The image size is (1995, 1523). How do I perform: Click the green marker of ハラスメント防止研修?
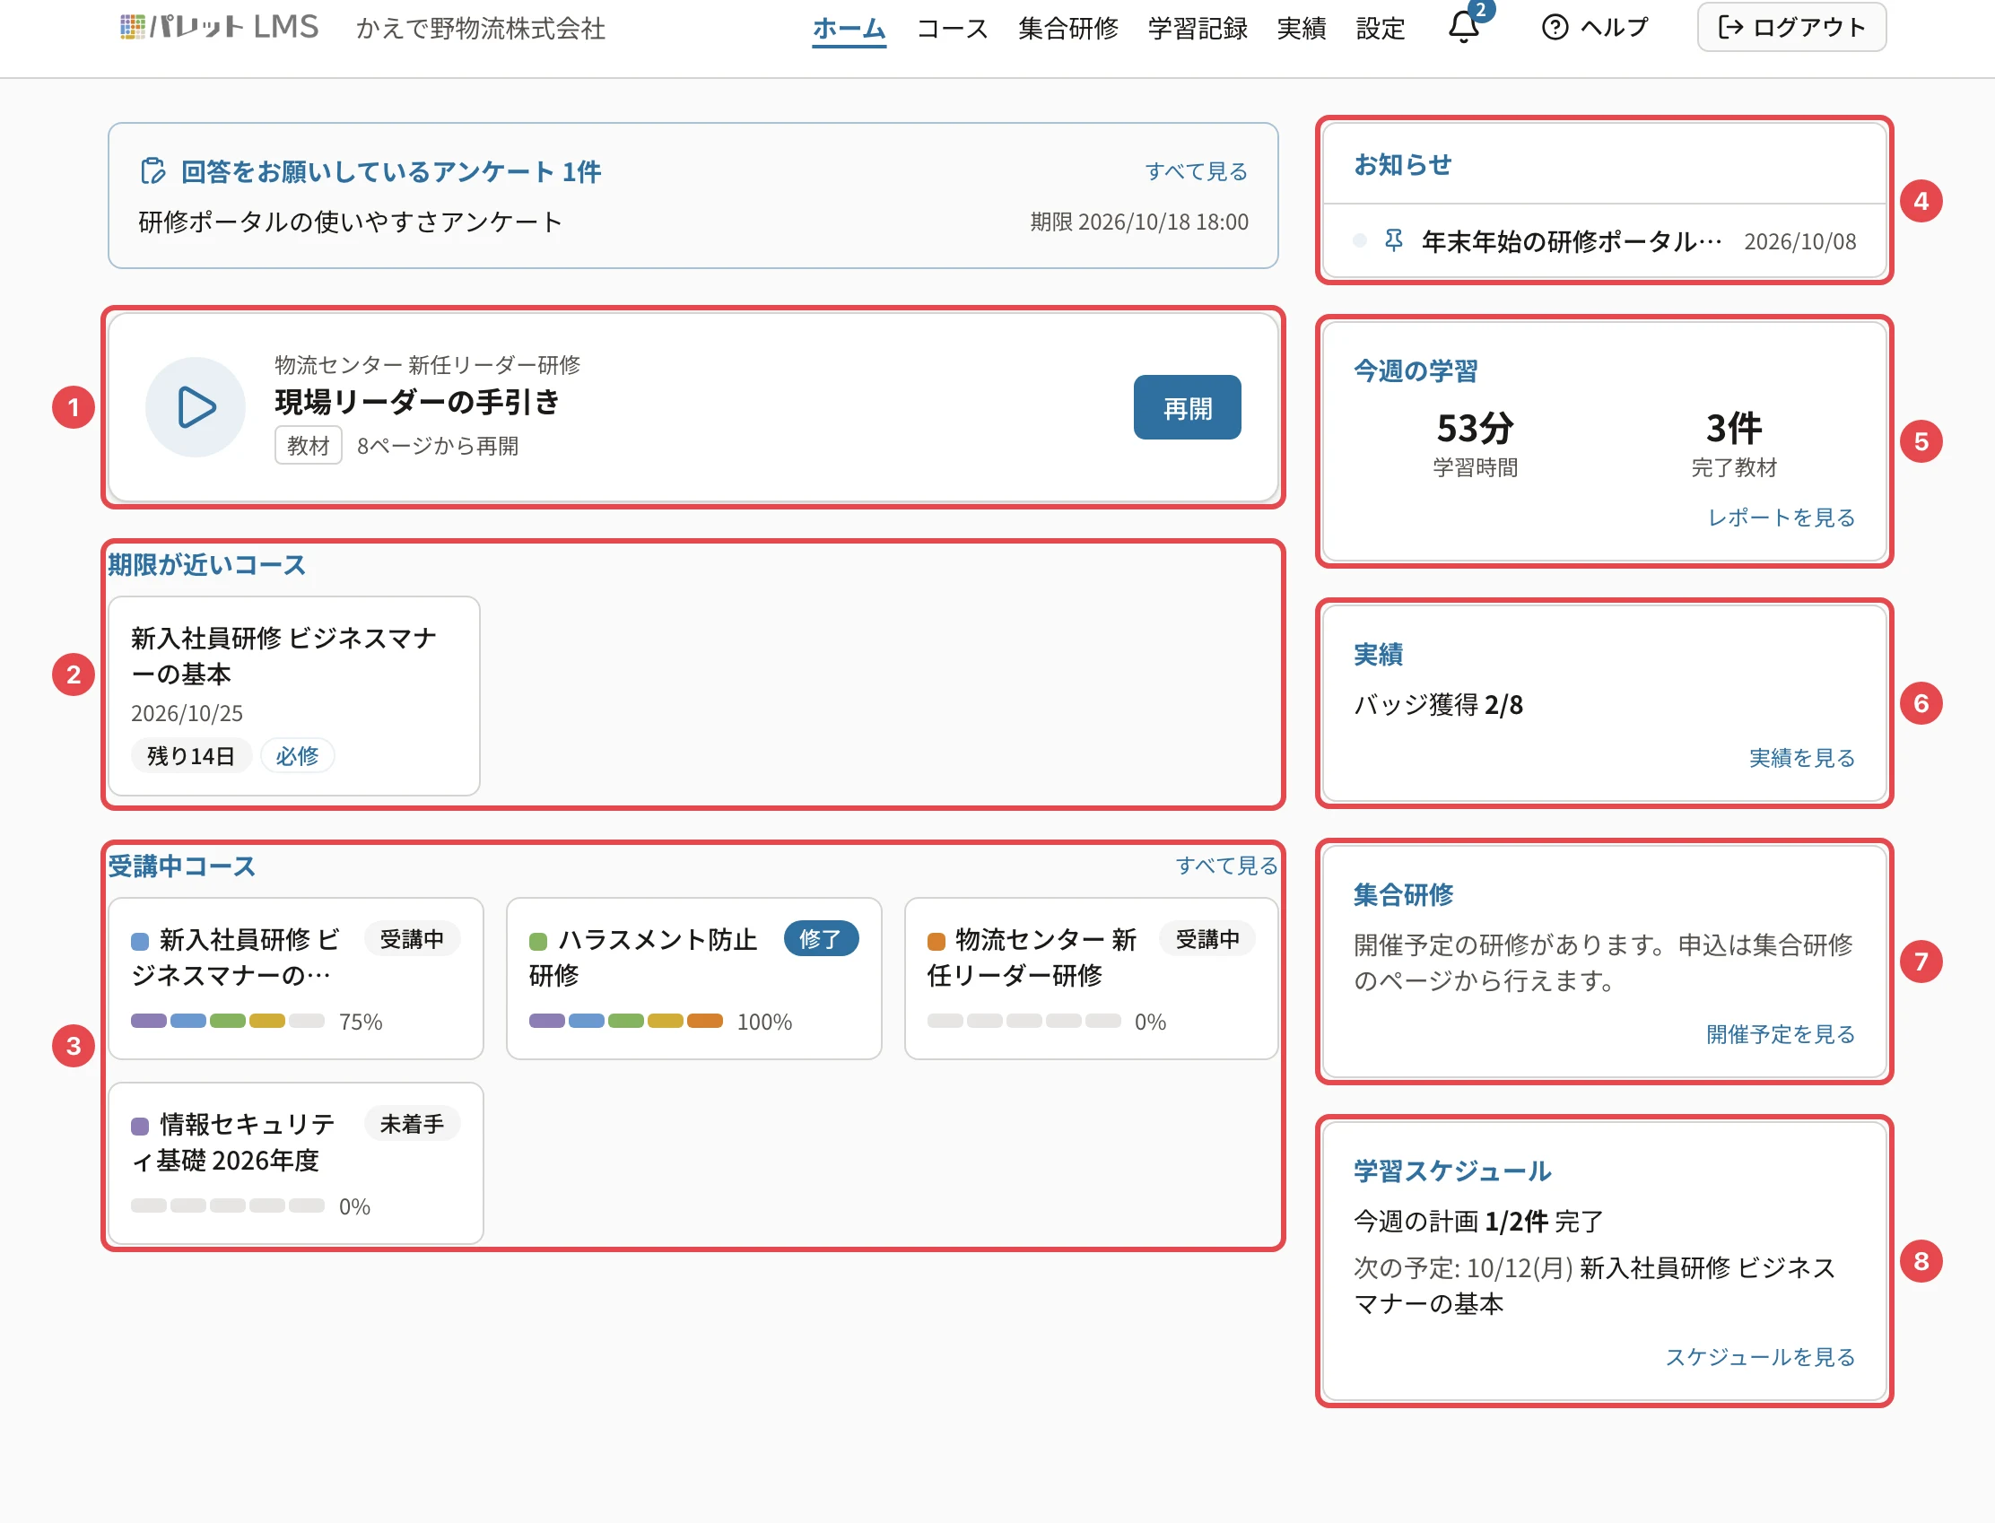537,941
